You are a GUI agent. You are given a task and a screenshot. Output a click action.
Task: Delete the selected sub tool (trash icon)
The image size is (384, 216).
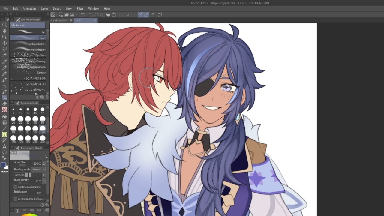click(47, 97)
